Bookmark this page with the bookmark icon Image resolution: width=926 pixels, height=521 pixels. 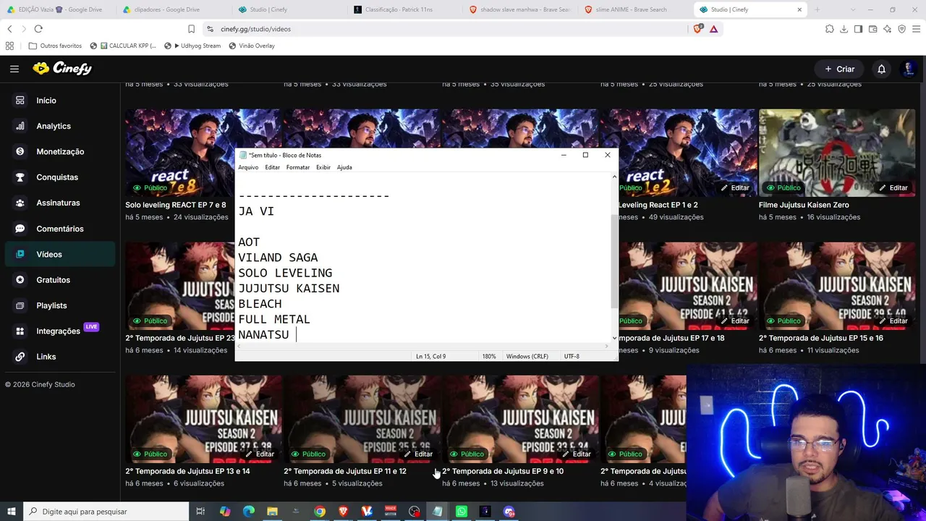point(191,29)
